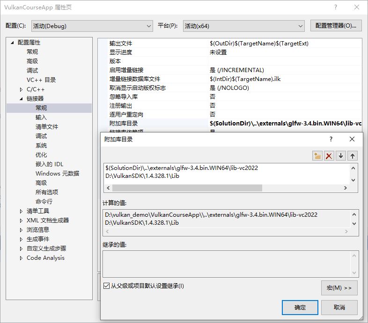Click the 确定 button

click(x=300, y=308)
